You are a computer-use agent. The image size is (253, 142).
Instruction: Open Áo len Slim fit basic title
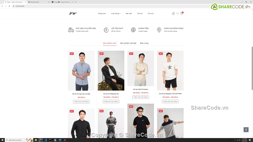click(x=141, y=89)
